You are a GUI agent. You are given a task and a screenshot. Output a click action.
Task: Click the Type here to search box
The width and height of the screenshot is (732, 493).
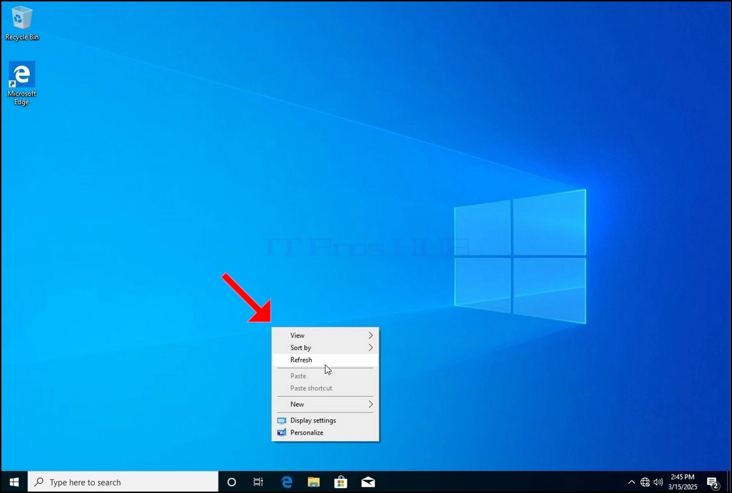pyautogui.click(x=123, y=482)
